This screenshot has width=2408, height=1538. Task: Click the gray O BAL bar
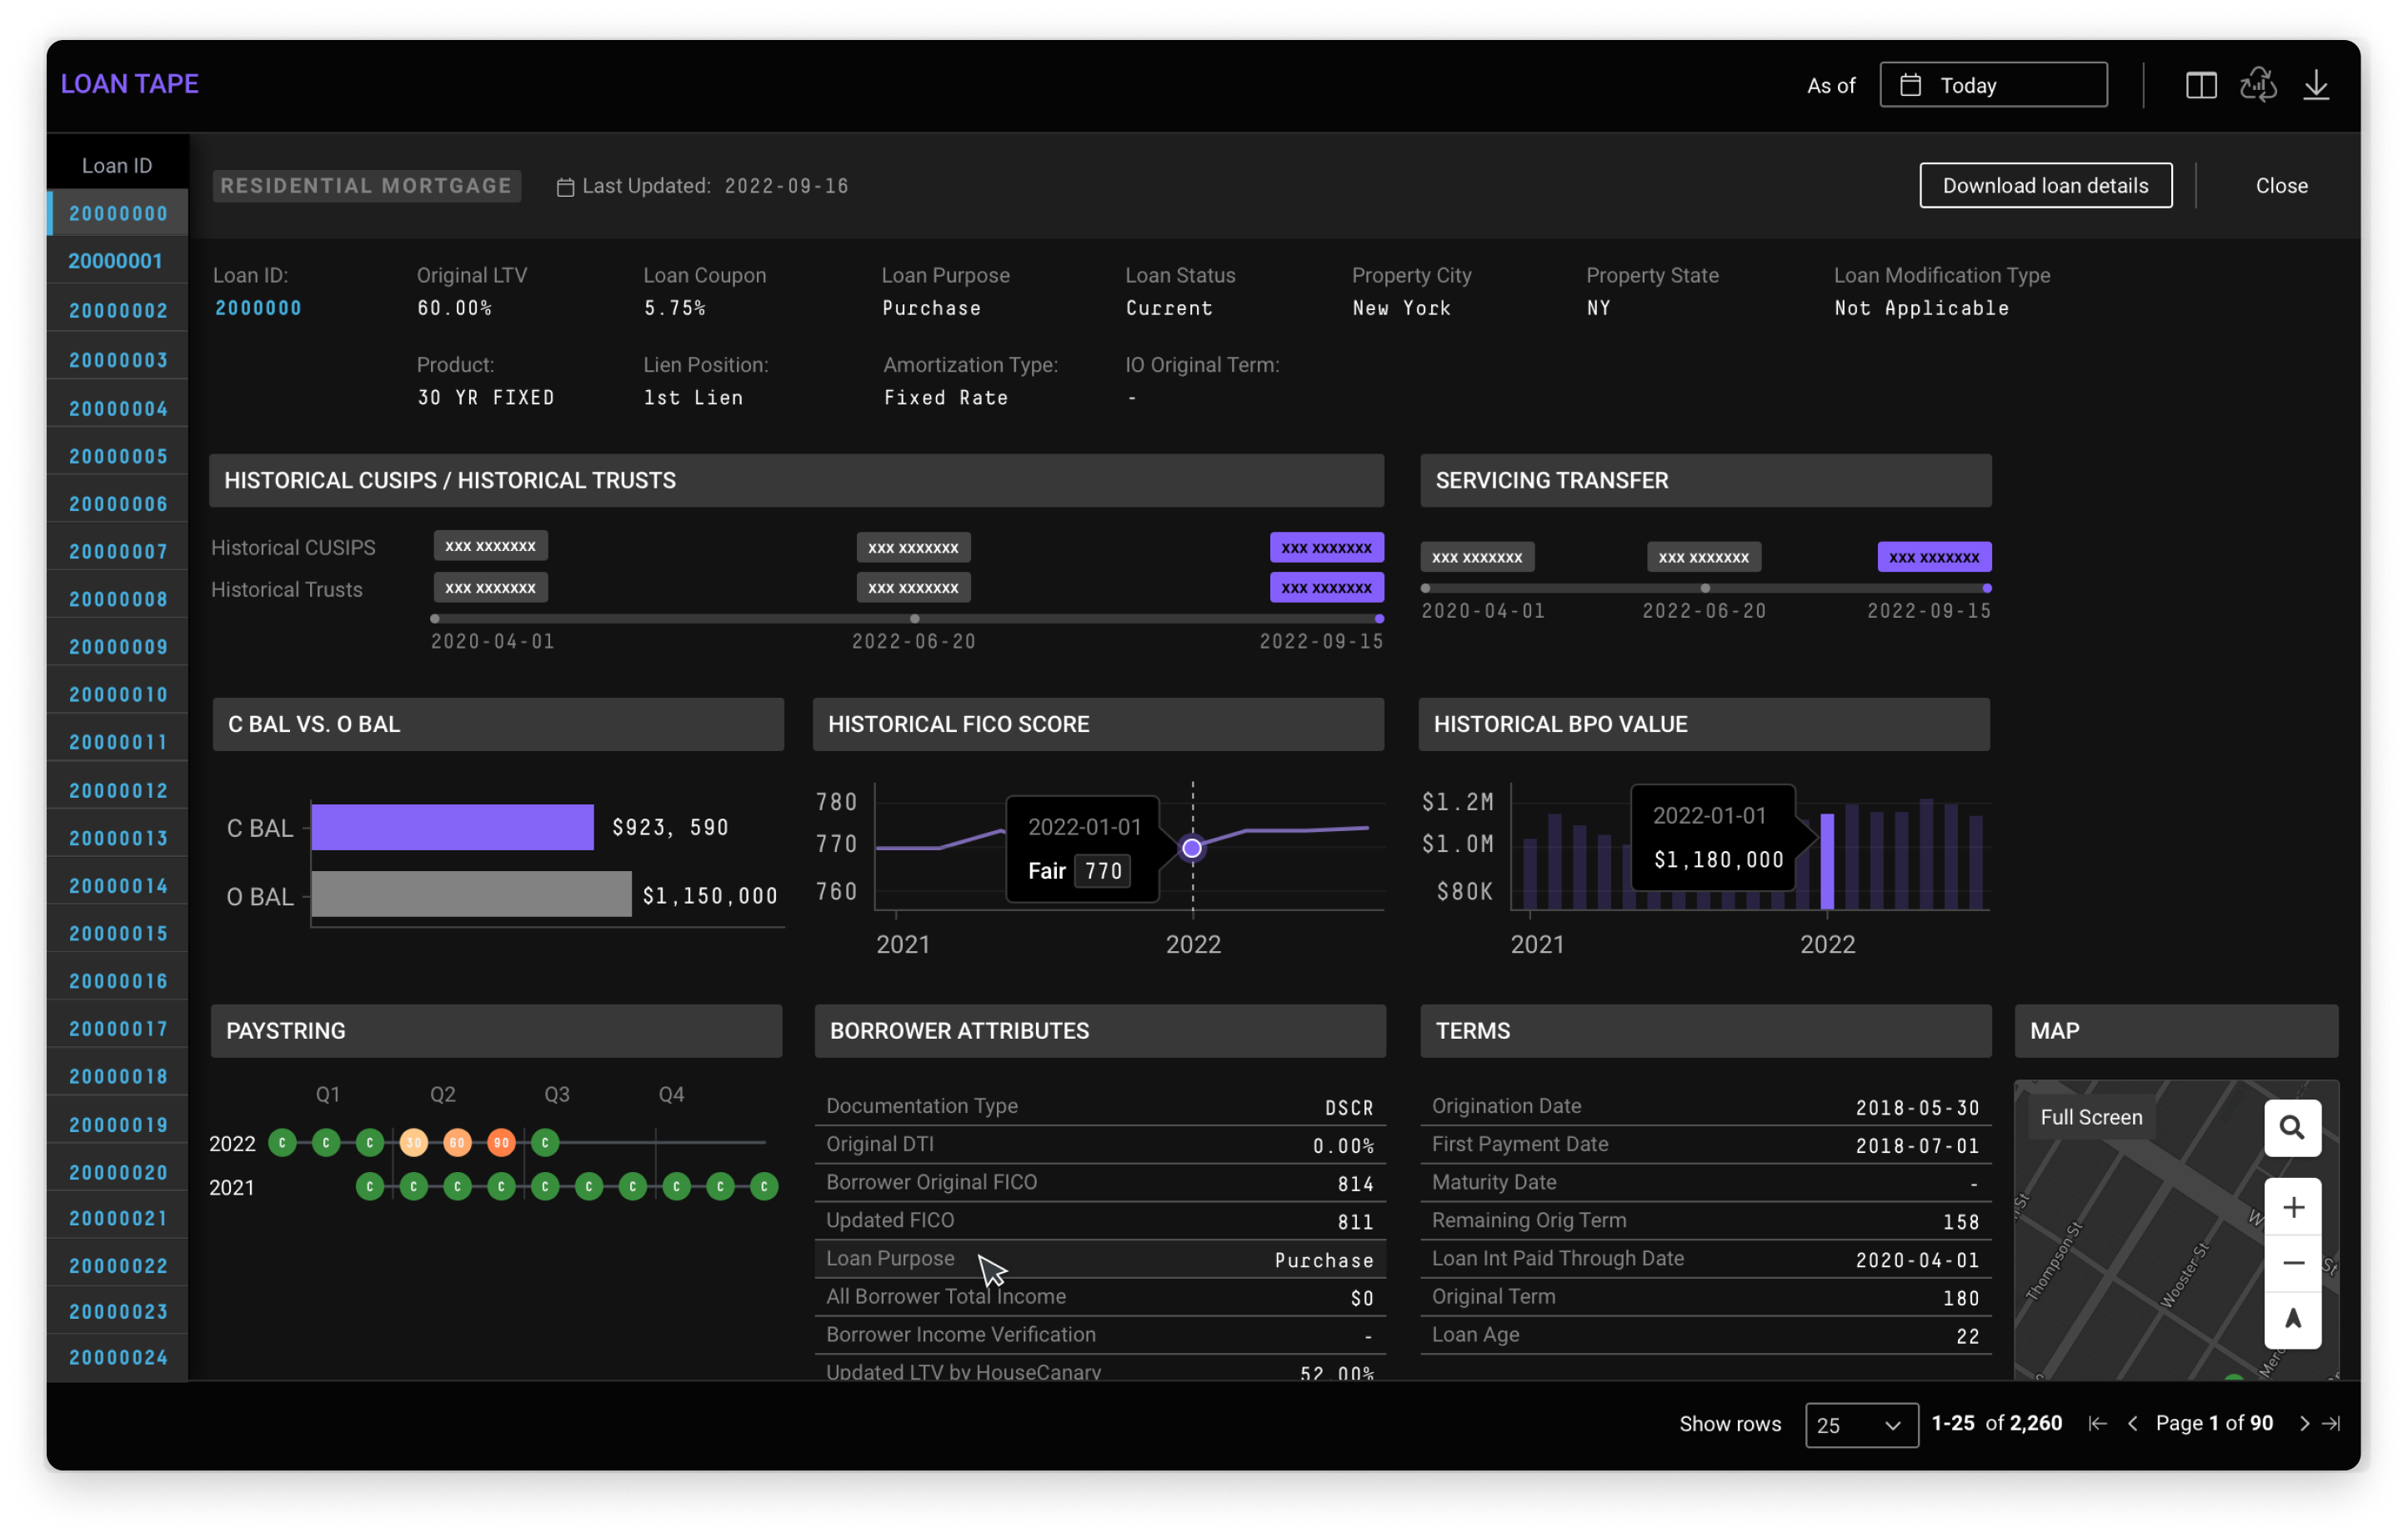click(471, 894)
